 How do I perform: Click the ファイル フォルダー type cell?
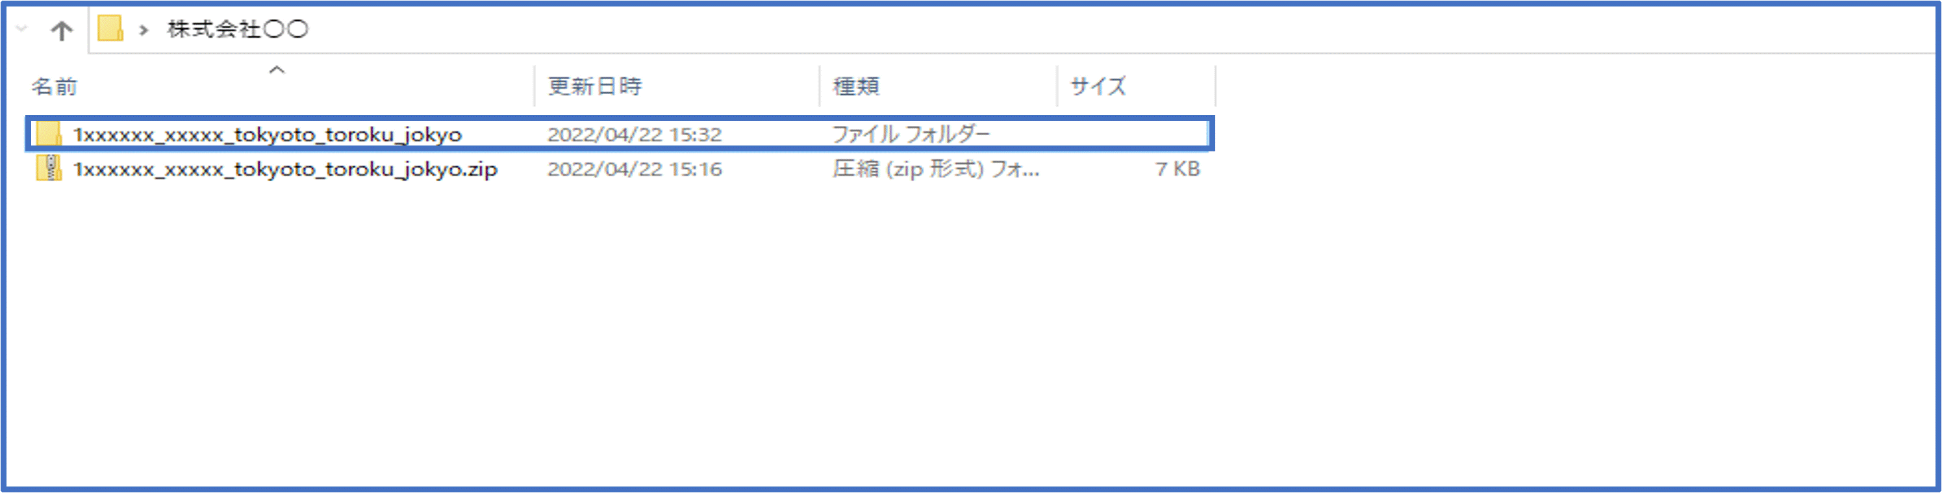(x=911, y=134)
